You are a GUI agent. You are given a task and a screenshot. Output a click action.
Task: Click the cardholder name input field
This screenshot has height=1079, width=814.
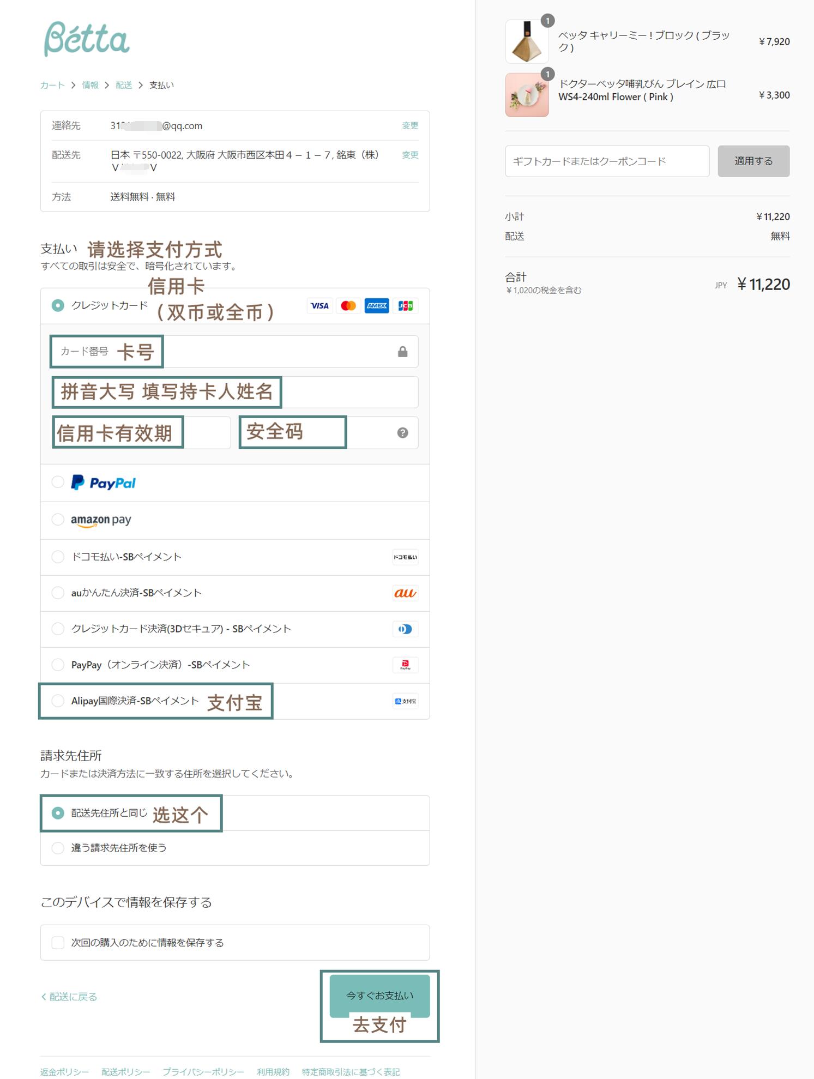pos(235,392)
